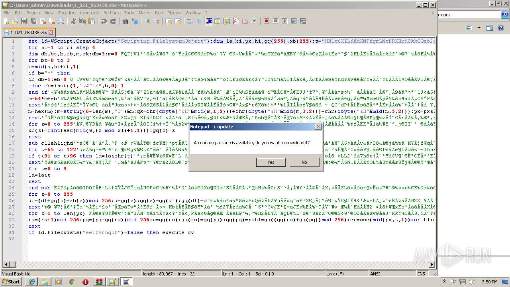Start macro recording with the red button

coord(267,21)
